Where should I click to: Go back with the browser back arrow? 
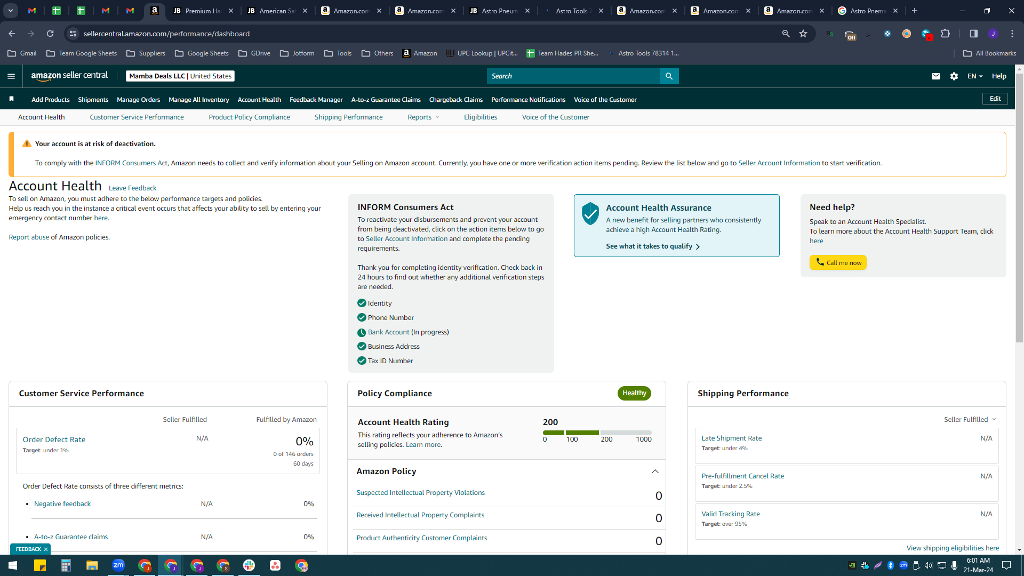point(12,34)
